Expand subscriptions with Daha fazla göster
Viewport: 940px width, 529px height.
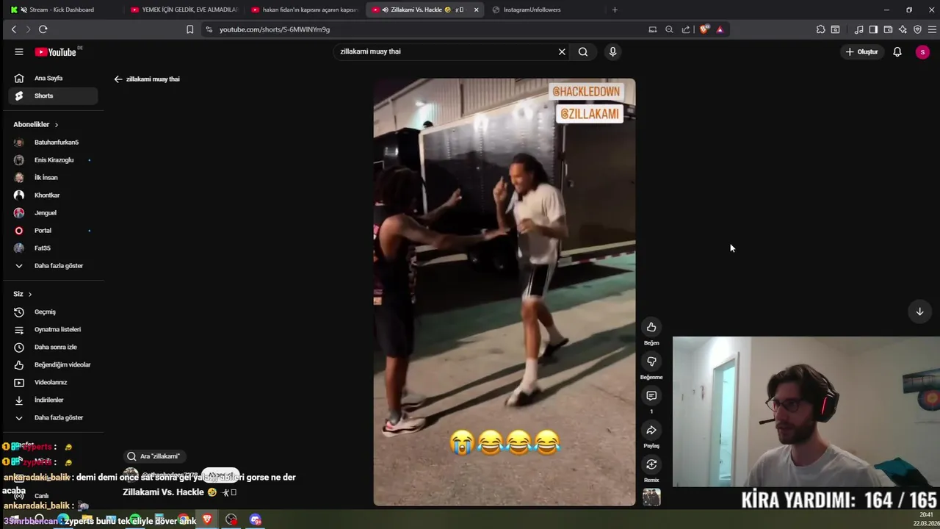tap(53, 266)
